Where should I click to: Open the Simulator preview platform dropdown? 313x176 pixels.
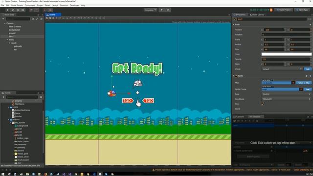point(150,10)
